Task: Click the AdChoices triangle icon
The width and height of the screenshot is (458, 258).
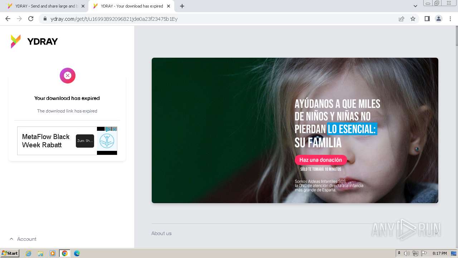Action: point(108,129)
